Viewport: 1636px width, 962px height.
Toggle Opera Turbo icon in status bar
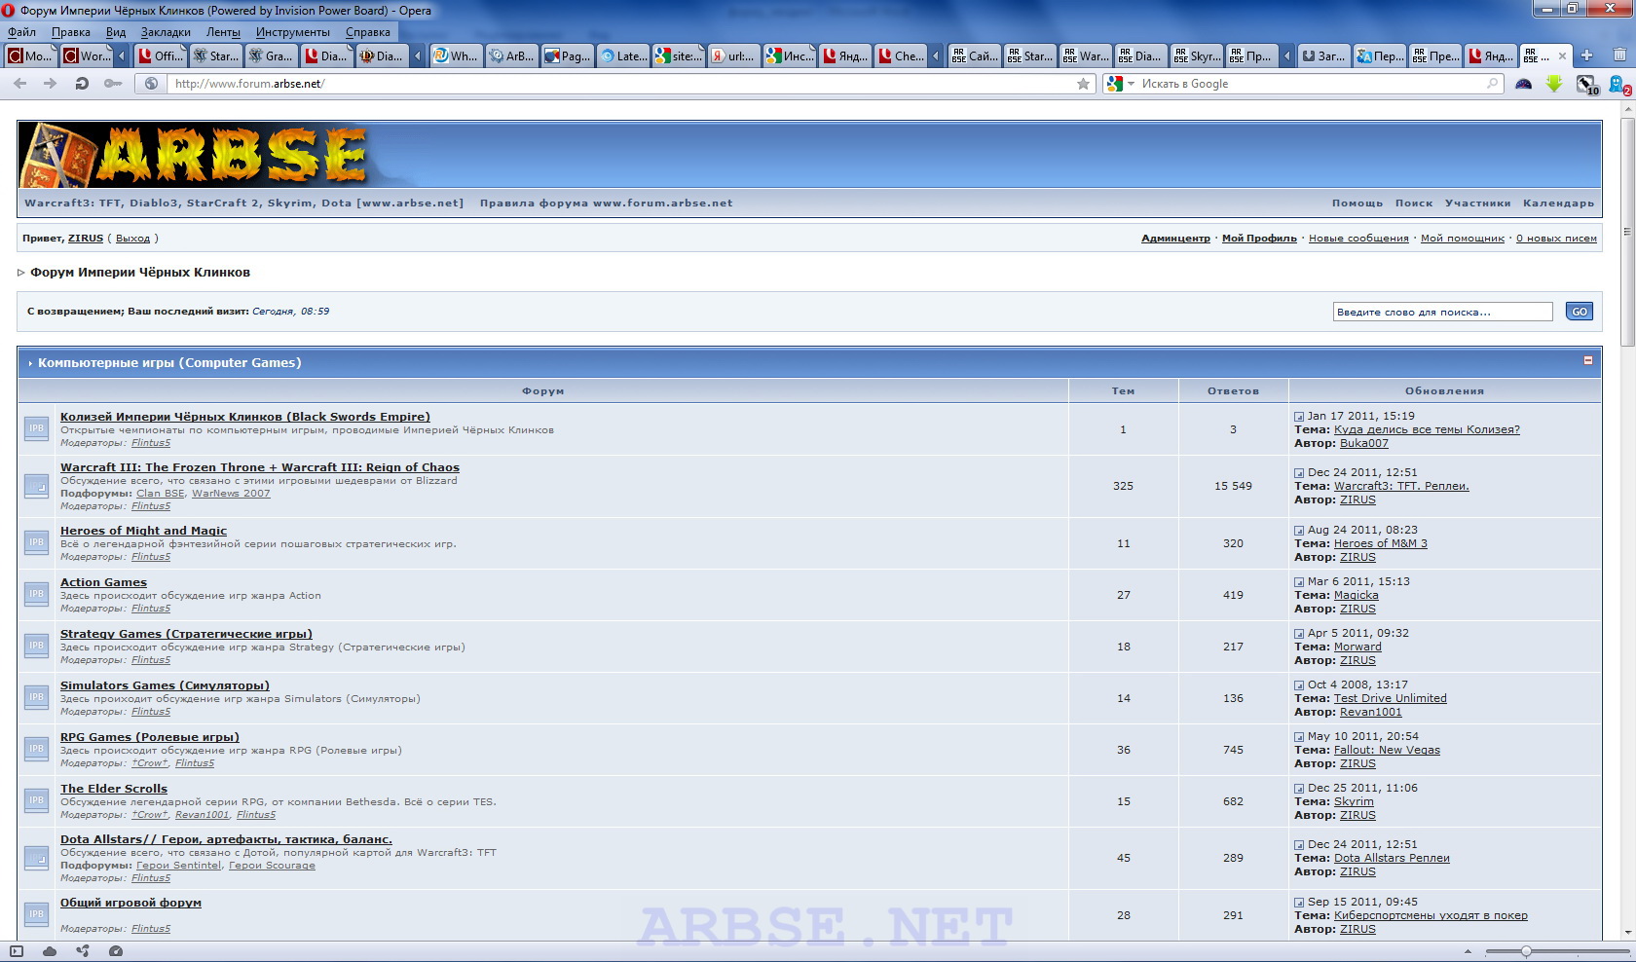(x=116, y=951)
